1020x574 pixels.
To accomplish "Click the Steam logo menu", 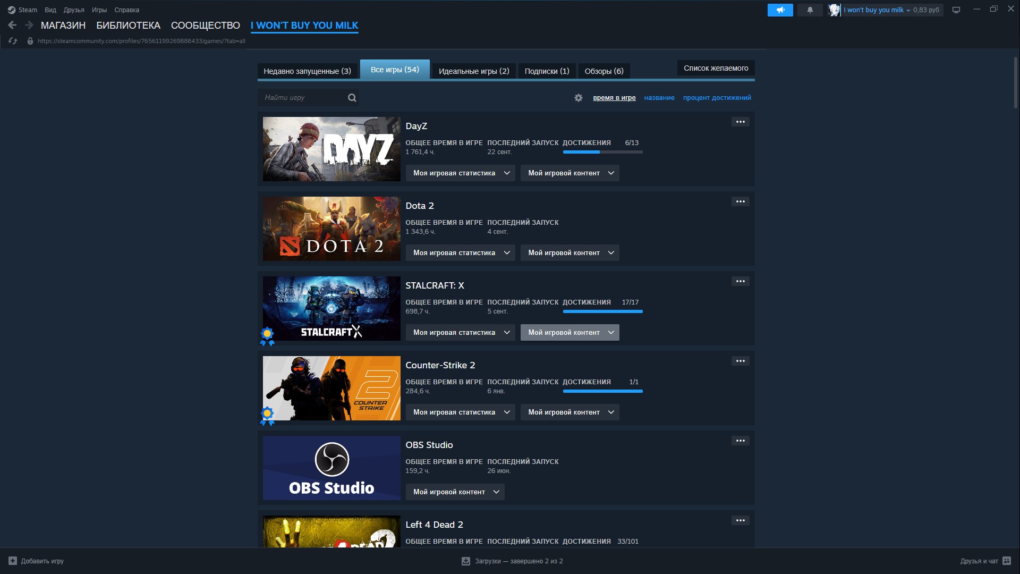I will [22, 10].
